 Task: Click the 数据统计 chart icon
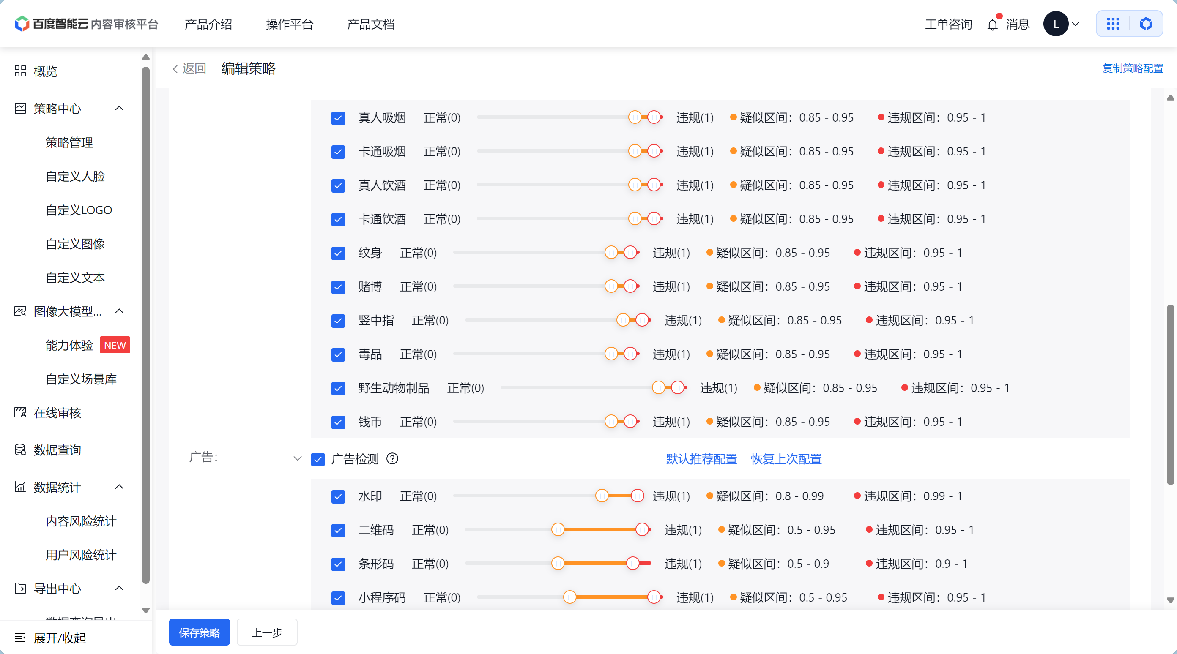pyautogui.click(x=20, y=487)
